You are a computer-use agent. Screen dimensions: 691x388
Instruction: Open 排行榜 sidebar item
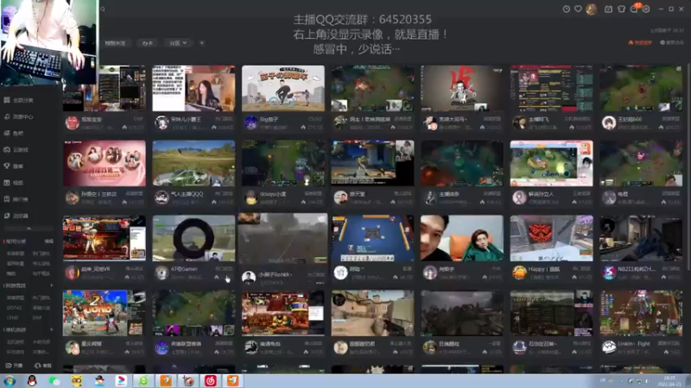click(16, 199)
